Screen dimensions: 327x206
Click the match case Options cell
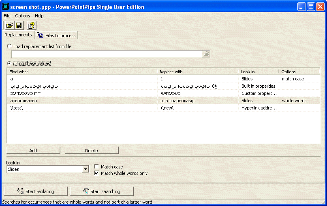pyautogui.click(x=299, y=79)
